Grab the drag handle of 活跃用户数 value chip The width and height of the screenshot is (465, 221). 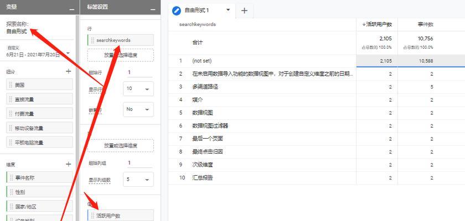[92, 215]
